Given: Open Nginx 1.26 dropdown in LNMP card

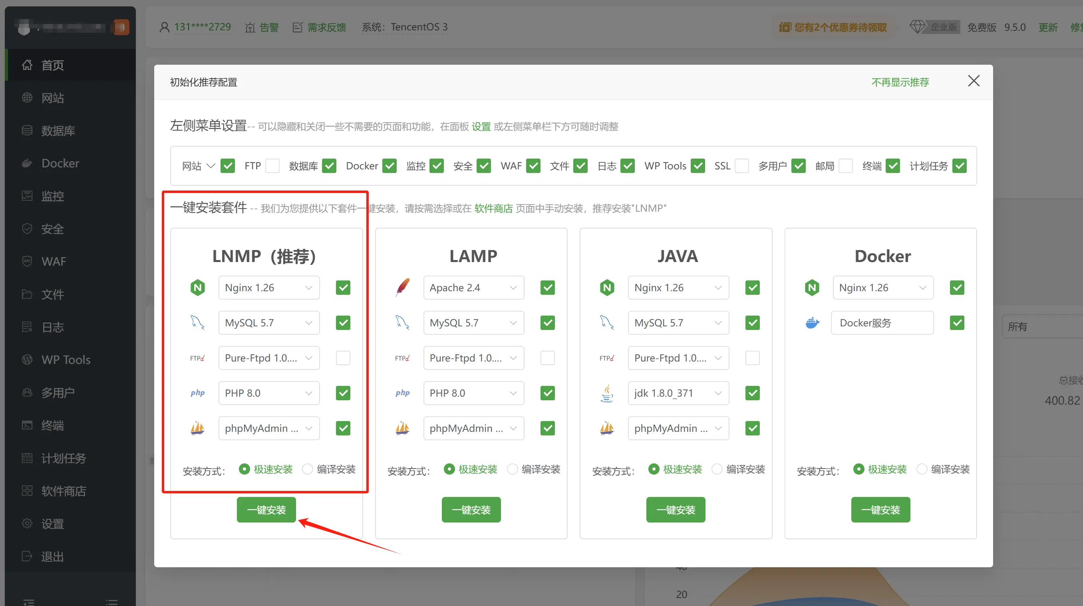Looking at the screenshot, I should point(269,288).
